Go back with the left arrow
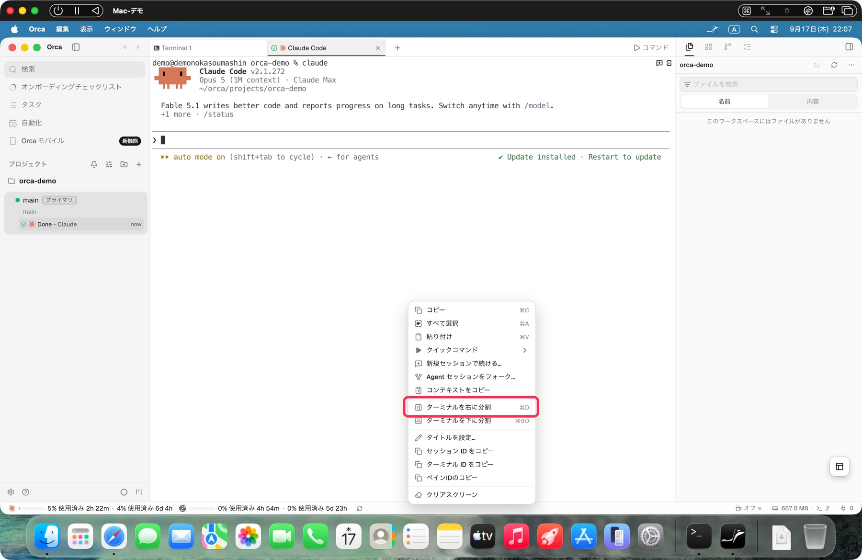This screenshot has width=862, height=560. click(x=125, y=47)
